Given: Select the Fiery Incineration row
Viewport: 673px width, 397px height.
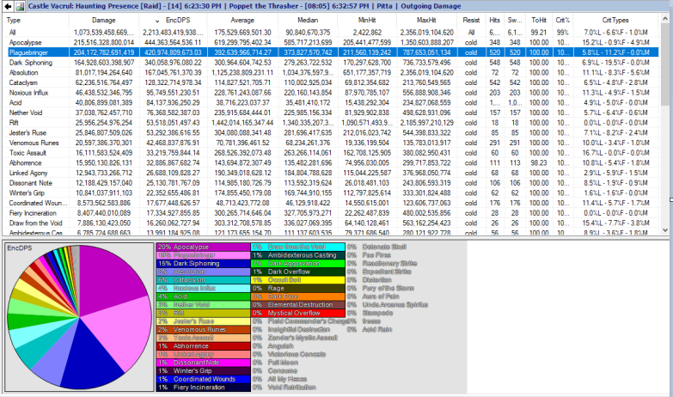Looking at the screenshot, I should pos(332,213).
